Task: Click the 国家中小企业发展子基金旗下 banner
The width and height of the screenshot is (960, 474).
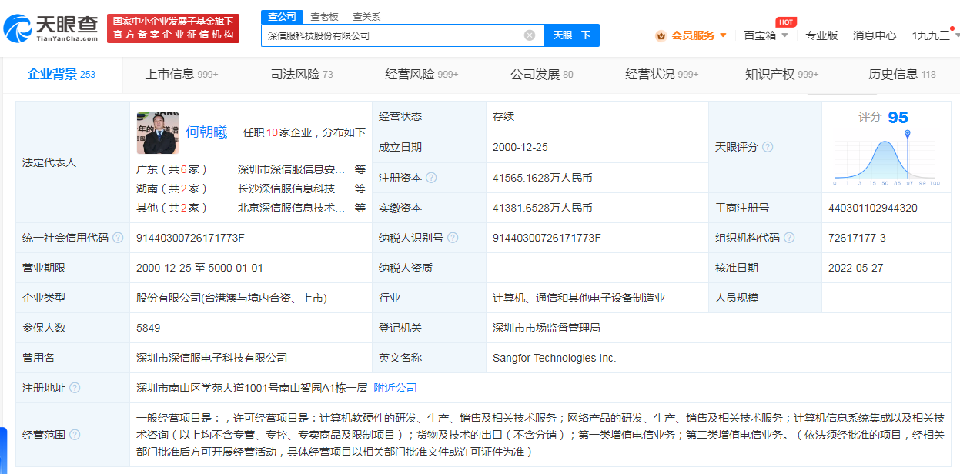Action: pyautogui.click(x=173, y=28)
